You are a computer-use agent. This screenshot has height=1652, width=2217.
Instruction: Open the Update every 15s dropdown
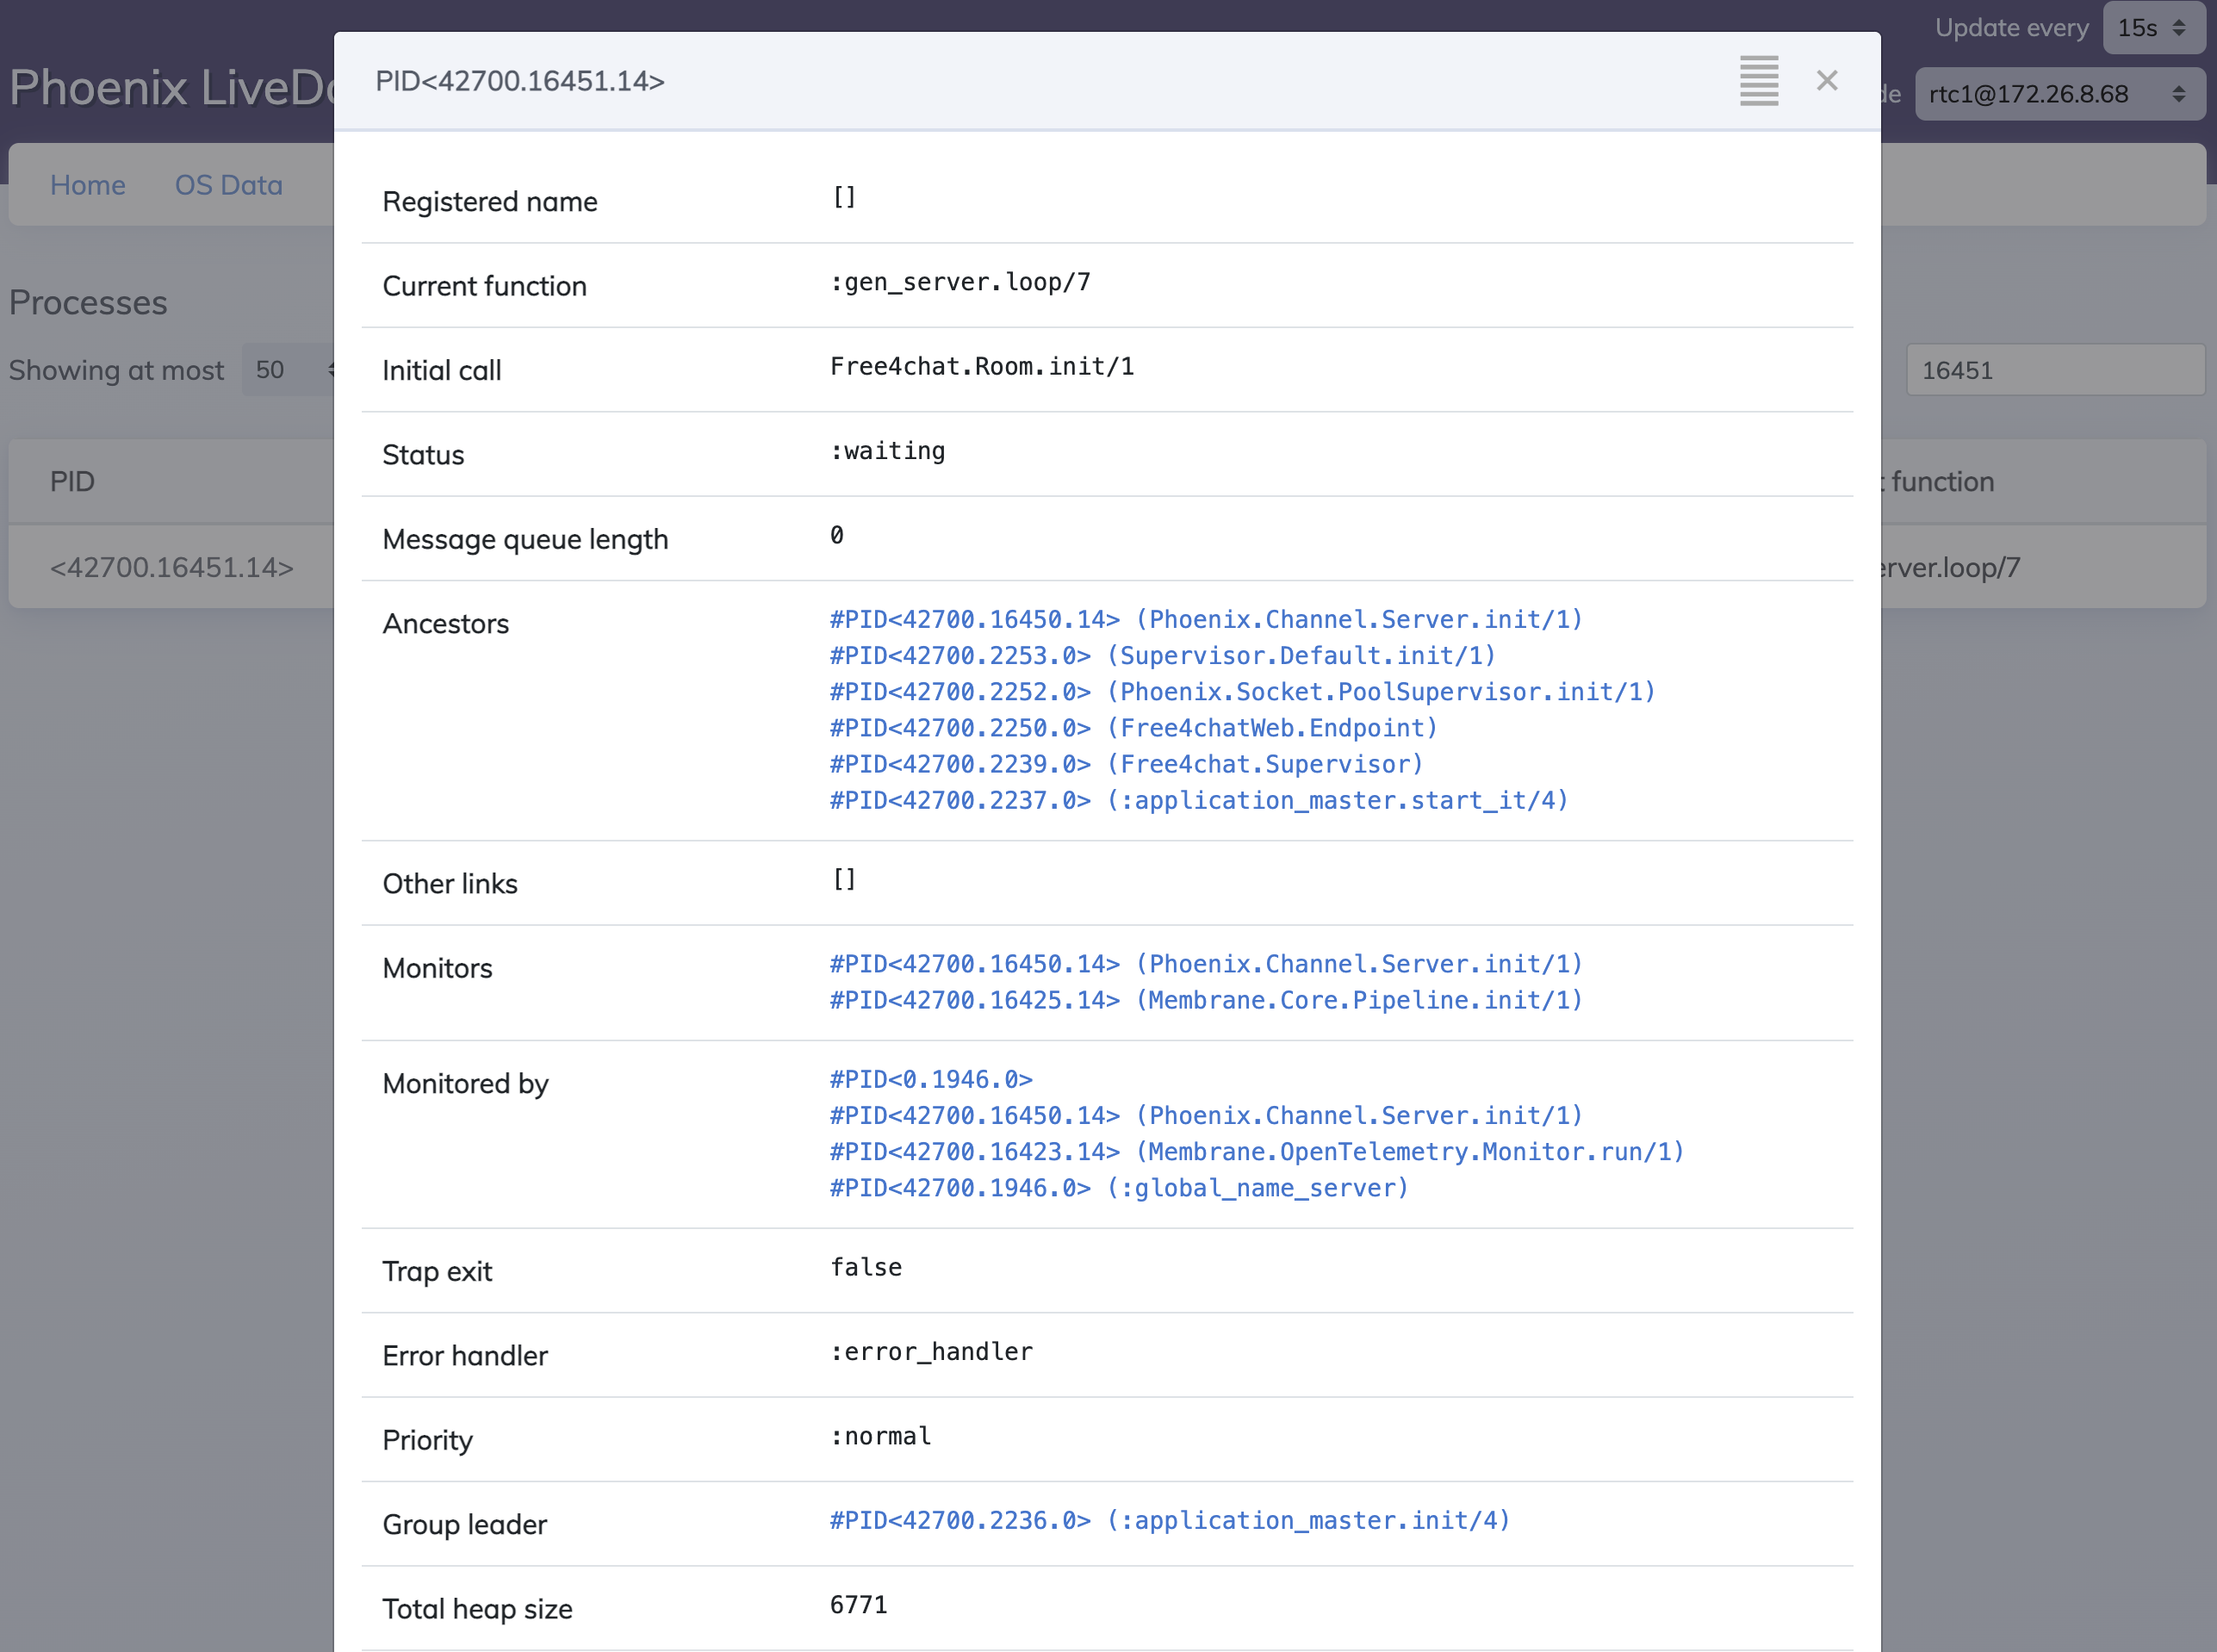click(x=2152, y=28)
